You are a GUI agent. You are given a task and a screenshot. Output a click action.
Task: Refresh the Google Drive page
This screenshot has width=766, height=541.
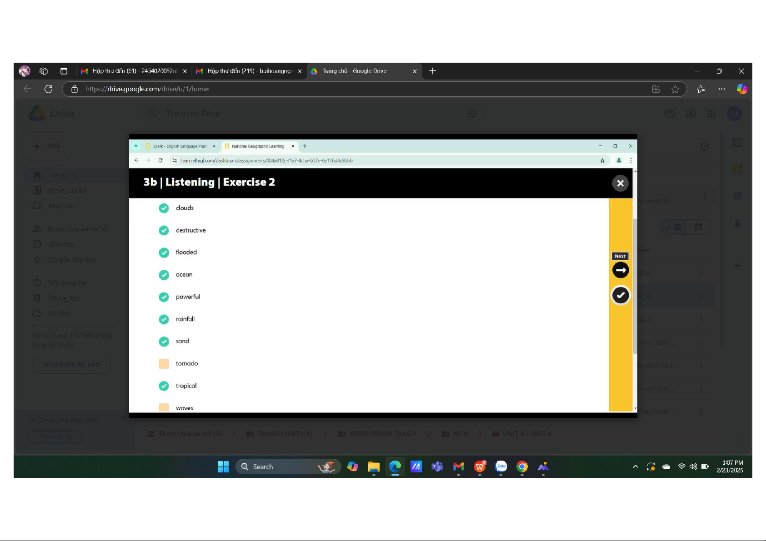[x=49, y=89]
